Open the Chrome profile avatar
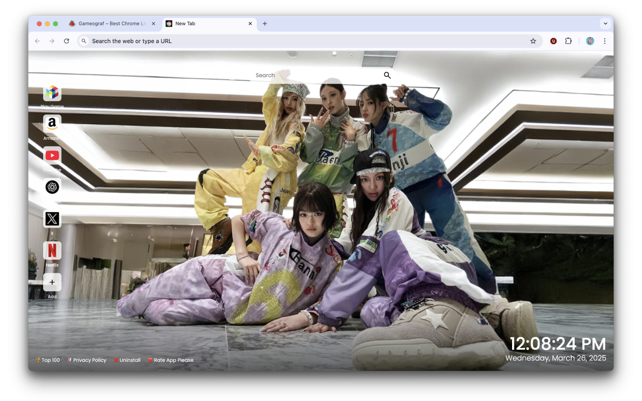The width and height of the screenshot is (642, 401). pyautogui.click(x=590, y=41)
